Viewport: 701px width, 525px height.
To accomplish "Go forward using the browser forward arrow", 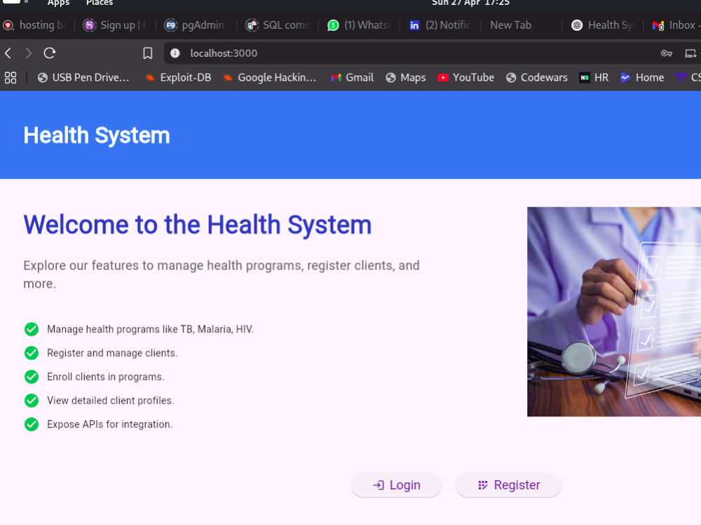I will 29,53.
